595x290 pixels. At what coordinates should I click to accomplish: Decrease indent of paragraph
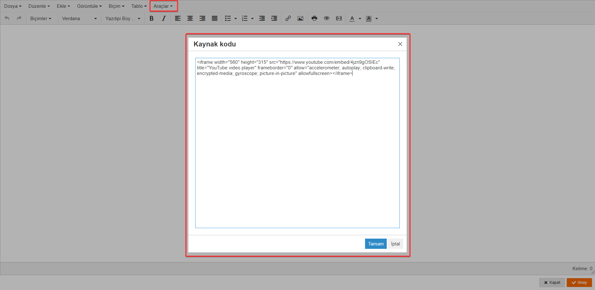(262, 18)
